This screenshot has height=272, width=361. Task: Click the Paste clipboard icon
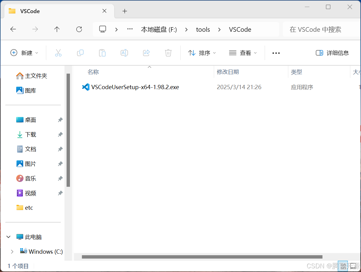[102, 53]
